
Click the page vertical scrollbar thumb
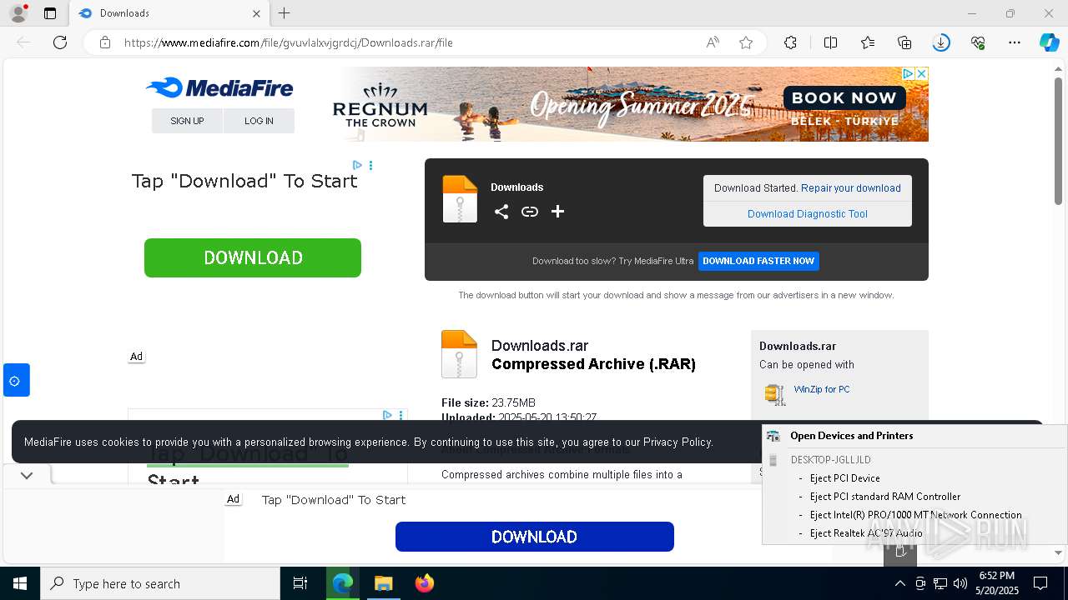point(1059,142)
